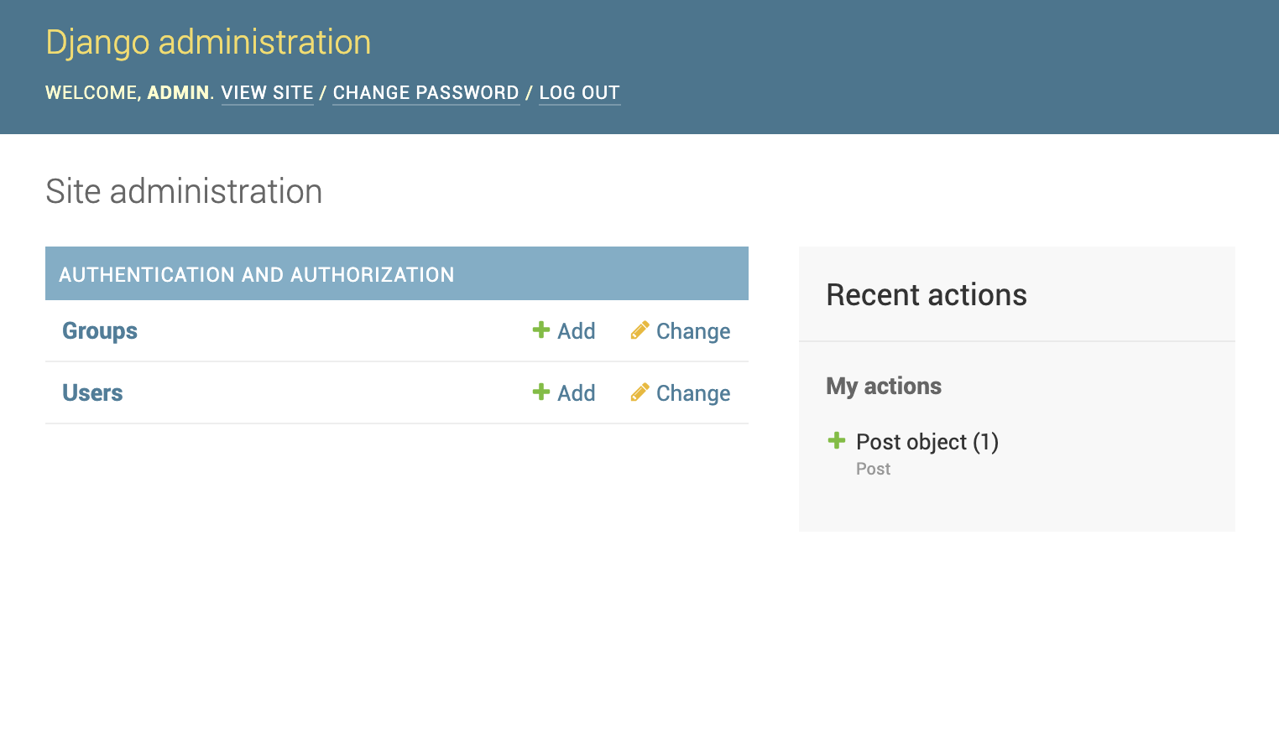Click the green plus icon in Groups row
Image resolution: width=1279 pixels, height=753 pixels.
pyautogui.click(x=541, y=330)
